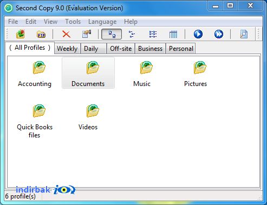This screenshot has width=267, height=205.
Task: Close the Second Copy window
Action: pyautogui.click(x=250, y=6)
